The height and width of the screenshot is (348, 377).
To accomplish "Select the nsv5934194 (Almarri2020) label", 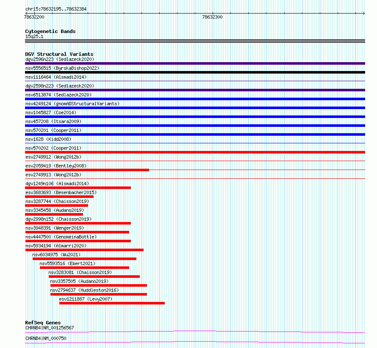I will (x=56, y=246).
